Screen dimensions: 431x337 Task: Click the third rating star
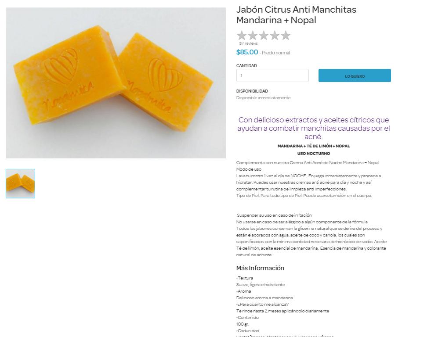(264, 36)
